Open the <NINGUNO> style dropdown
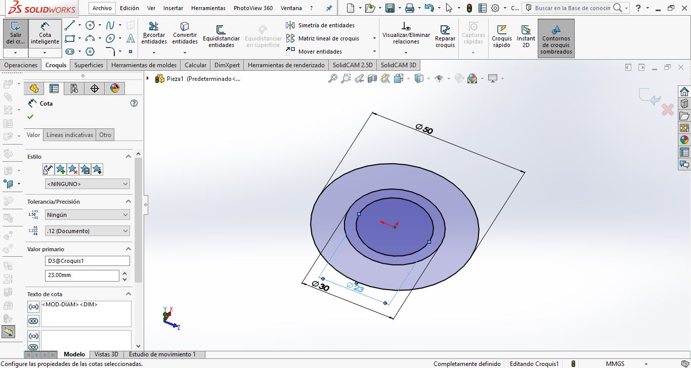The height and width of the screenshot is (368, 691). tap(87, 184)
